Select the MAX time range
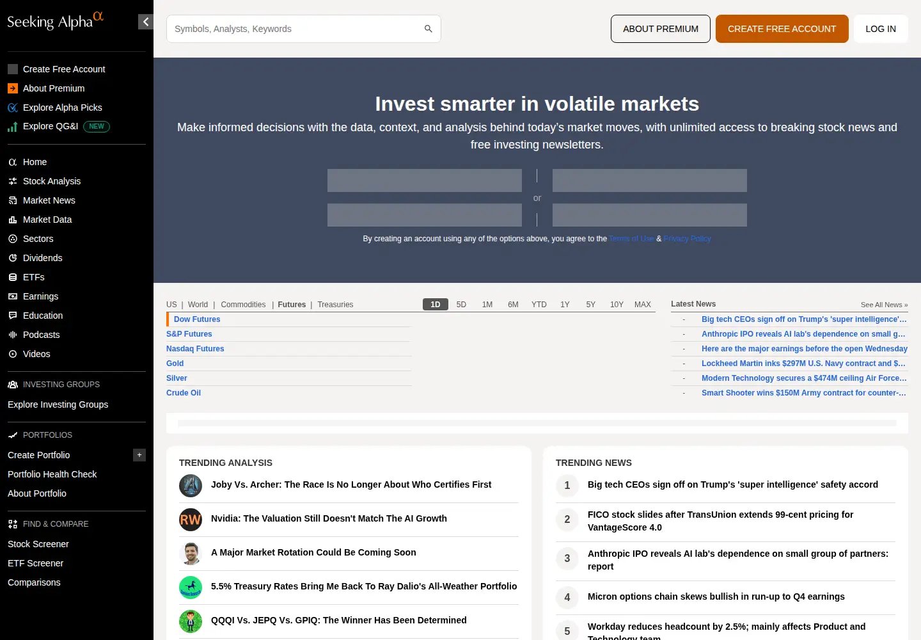The height and width of the screenshot is (640, 921). pyautogui.click(x=643, y=305)
